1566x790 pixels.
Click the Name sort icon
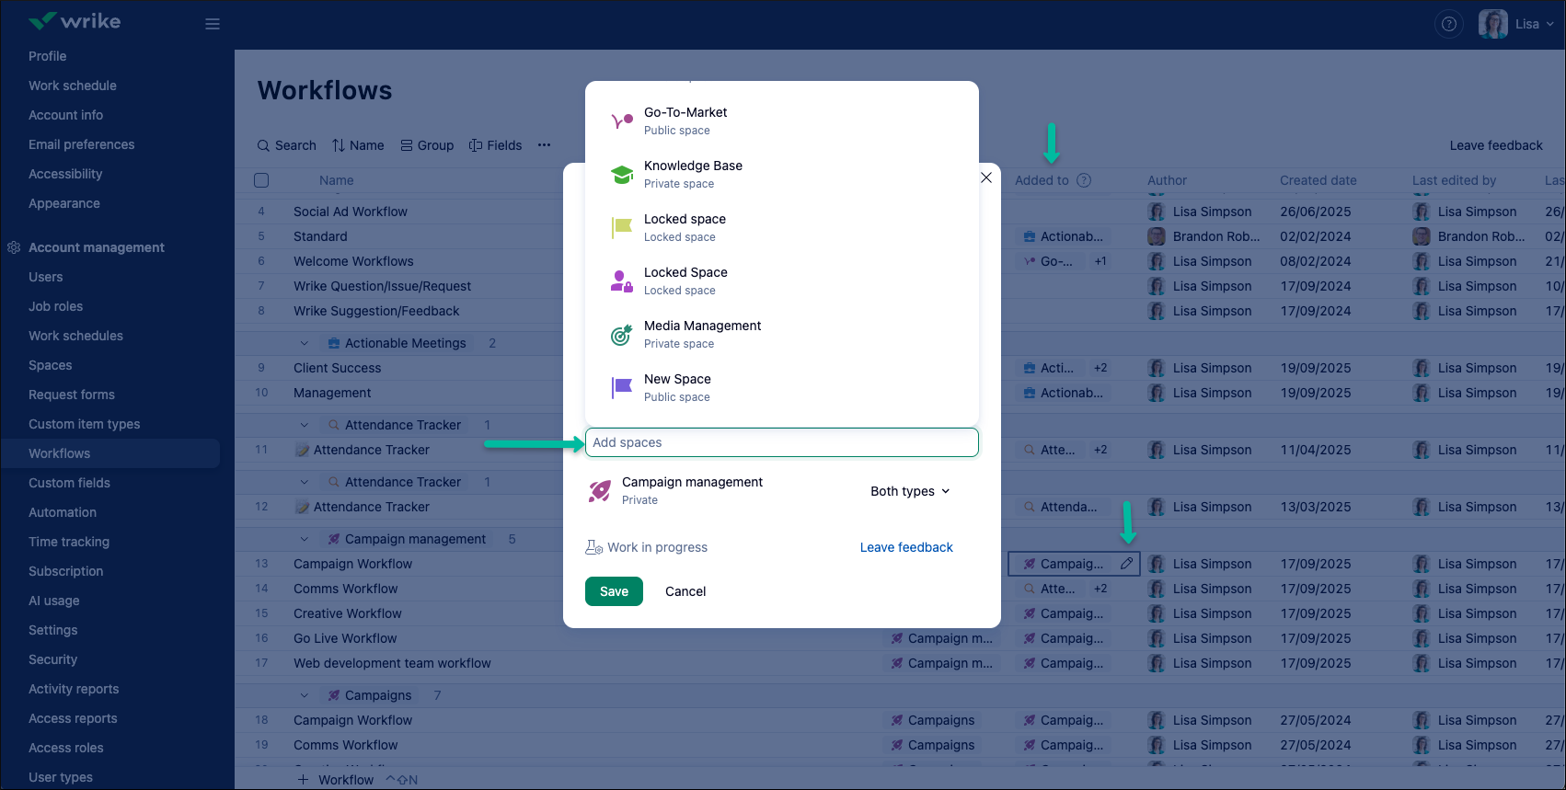339,145
